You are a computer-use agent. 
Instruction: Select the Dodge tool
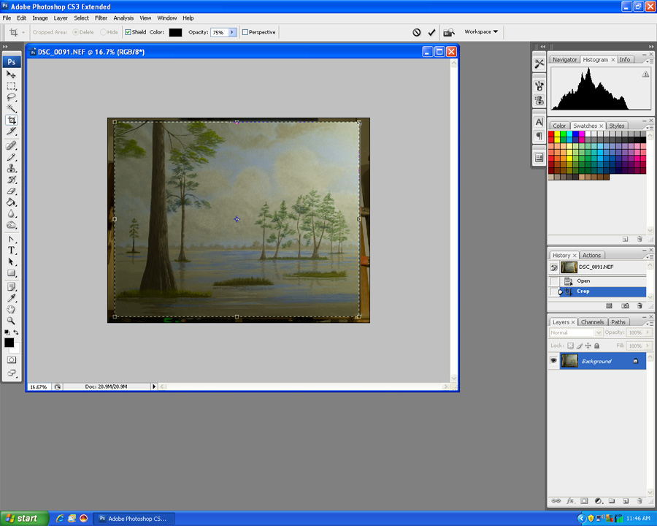[11, 225]
